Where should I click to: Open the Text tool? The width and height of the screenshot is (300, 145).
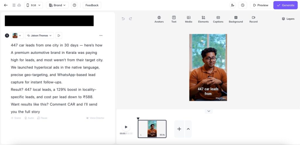tap(174, 19)
